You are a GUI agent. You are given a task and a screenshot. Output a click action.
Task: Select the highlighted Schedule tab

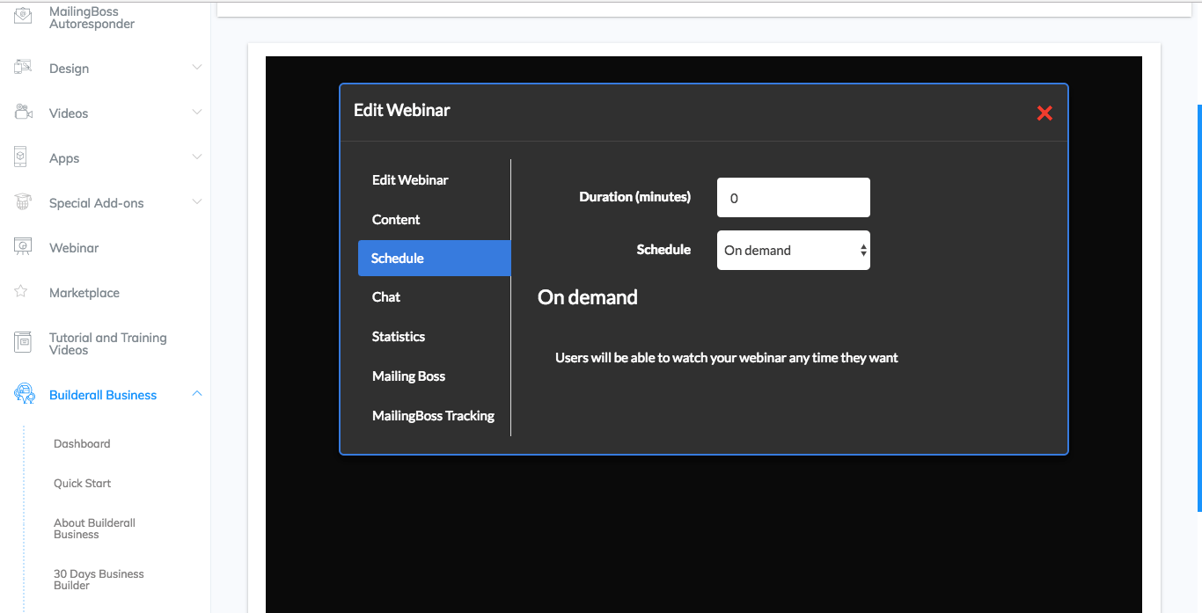(x=434, y=258)
